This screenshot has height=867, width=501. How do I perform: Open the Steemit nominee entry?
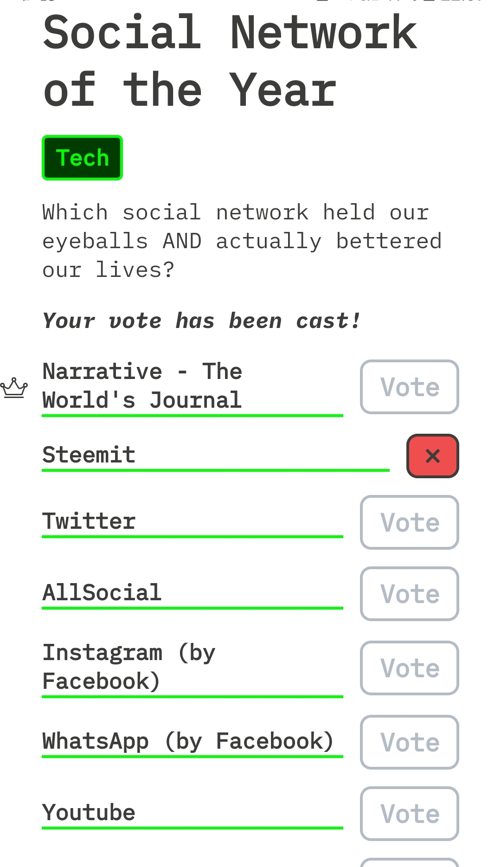tap(89, 455)
